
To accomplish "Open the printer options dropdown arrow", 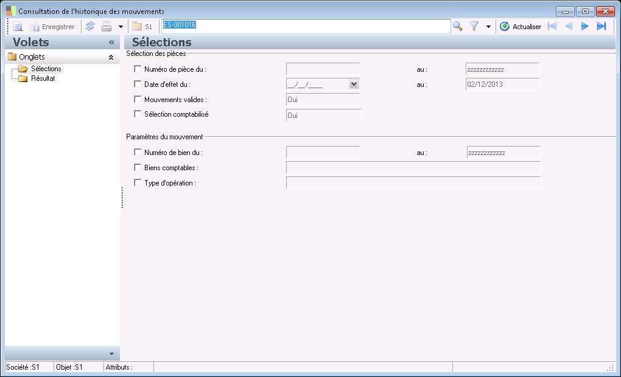I will (x=121, y=27).
